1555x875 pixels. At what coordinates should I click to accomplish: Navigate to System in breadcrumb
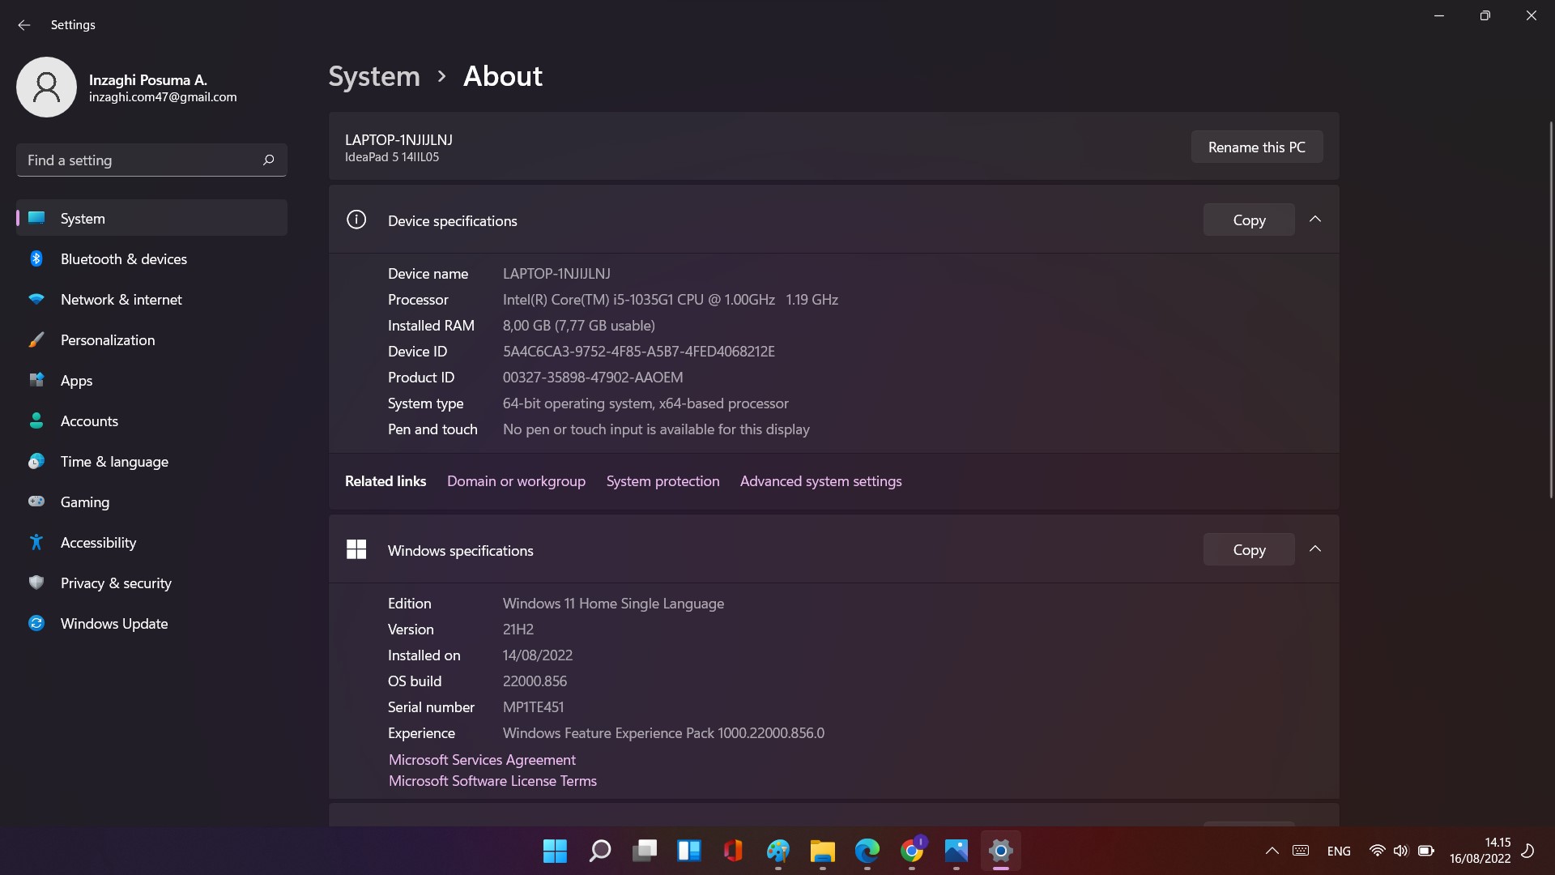coord(374,76)
